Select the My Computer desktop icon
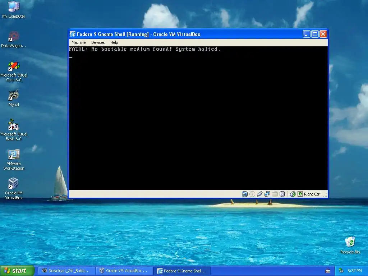This screenshot has width=368, height=276. [14, 10]
